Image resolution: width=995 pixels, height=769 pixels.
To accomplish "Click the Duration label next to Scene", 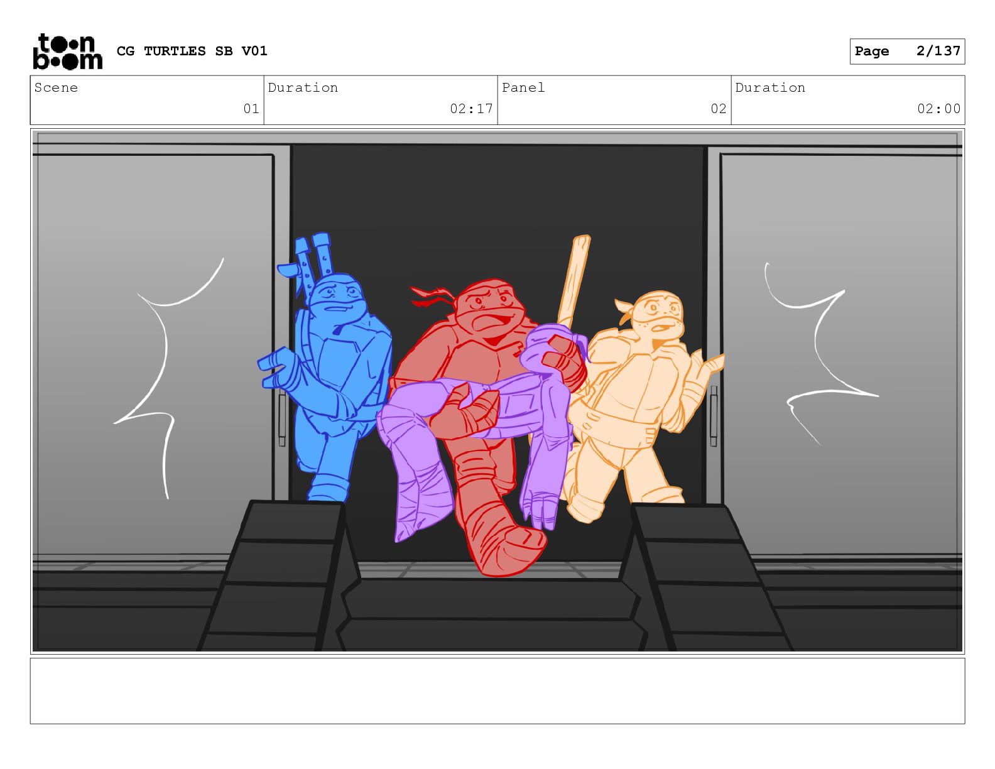I will click(303, 87).
